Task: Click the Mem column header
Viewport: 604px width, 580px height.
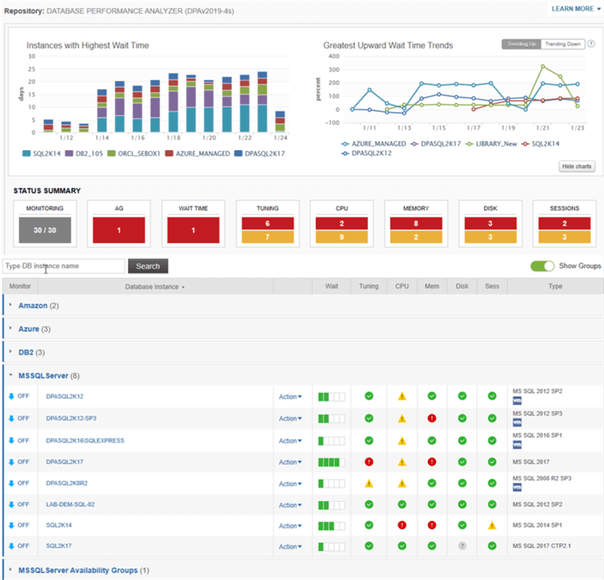Action: pyautogui.click(x=432, y=286)
